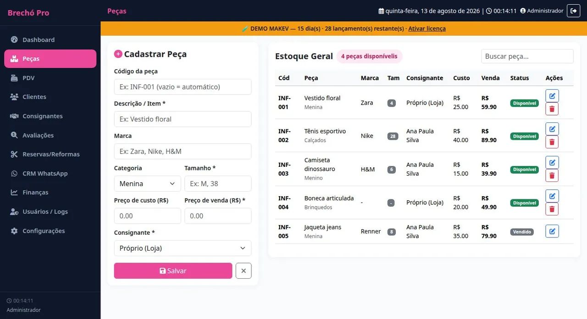
Task: Click the Brechó Pro logo title
Action: point(28,12)
